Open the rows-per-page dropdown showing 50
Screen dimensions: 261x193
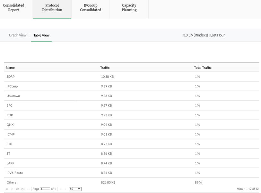point(75,189)
